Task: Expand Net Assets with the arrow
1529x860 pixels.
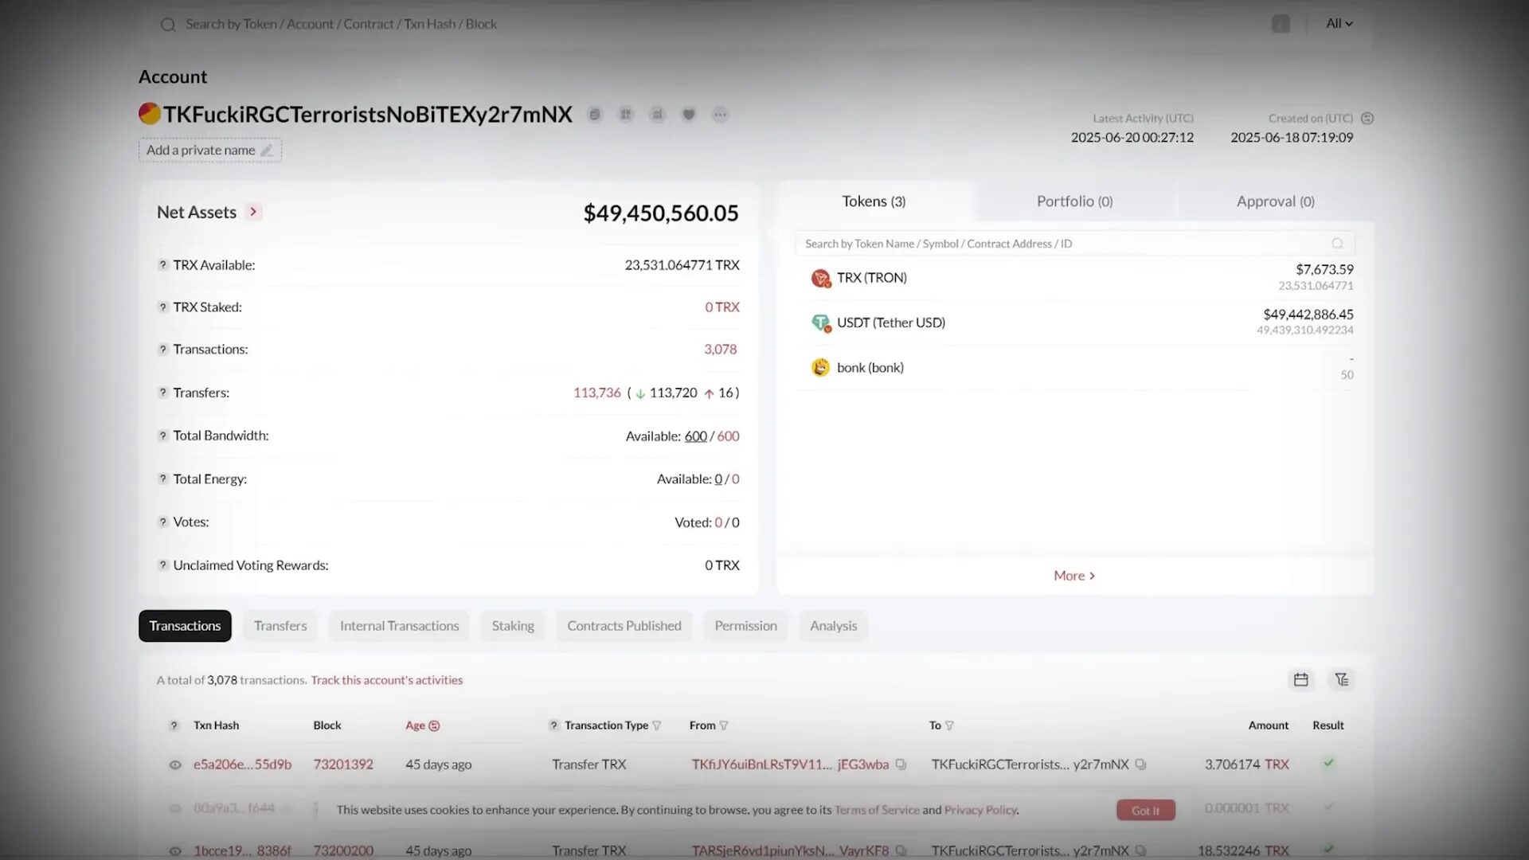Action: tap(253, 211)
